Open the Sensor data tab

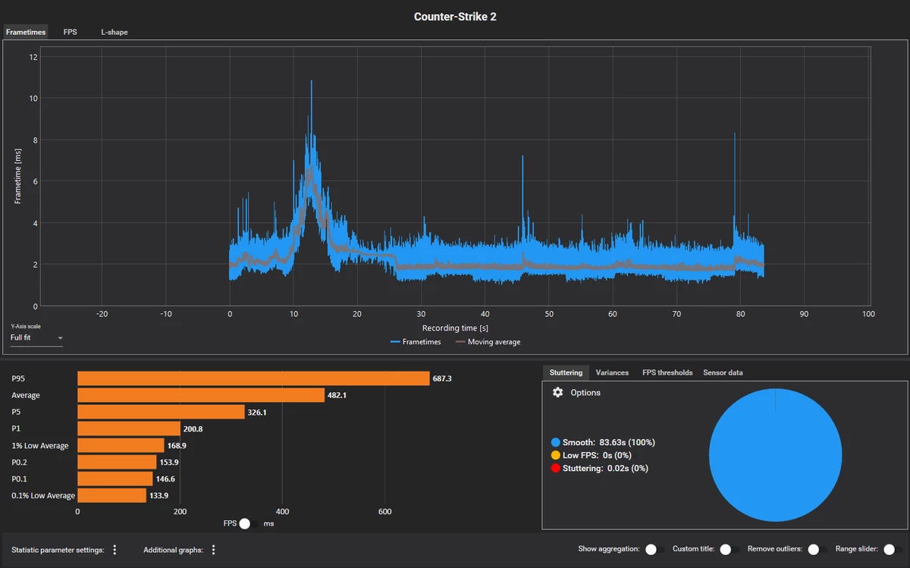[723, 372]
